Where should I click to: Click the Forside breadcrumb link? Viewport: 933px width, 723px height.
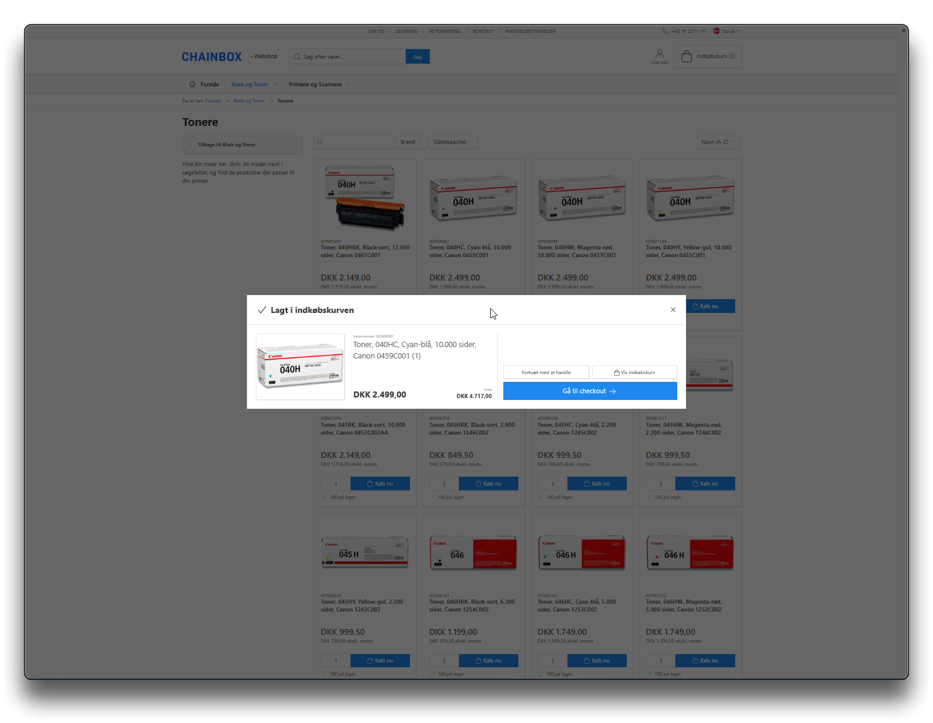pyautogui.click(x=213, y=101)
